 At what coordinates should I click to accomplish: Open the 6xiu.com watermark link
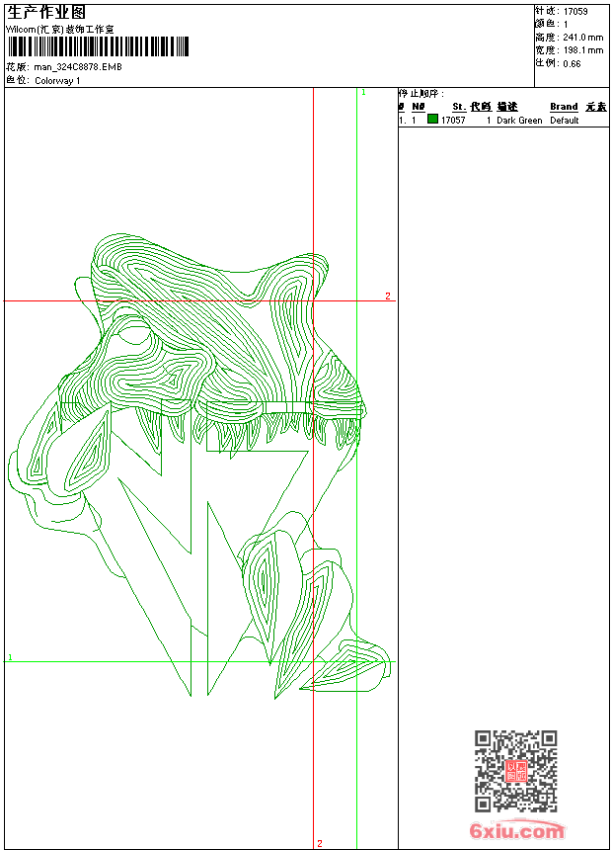tap(515, 830)
